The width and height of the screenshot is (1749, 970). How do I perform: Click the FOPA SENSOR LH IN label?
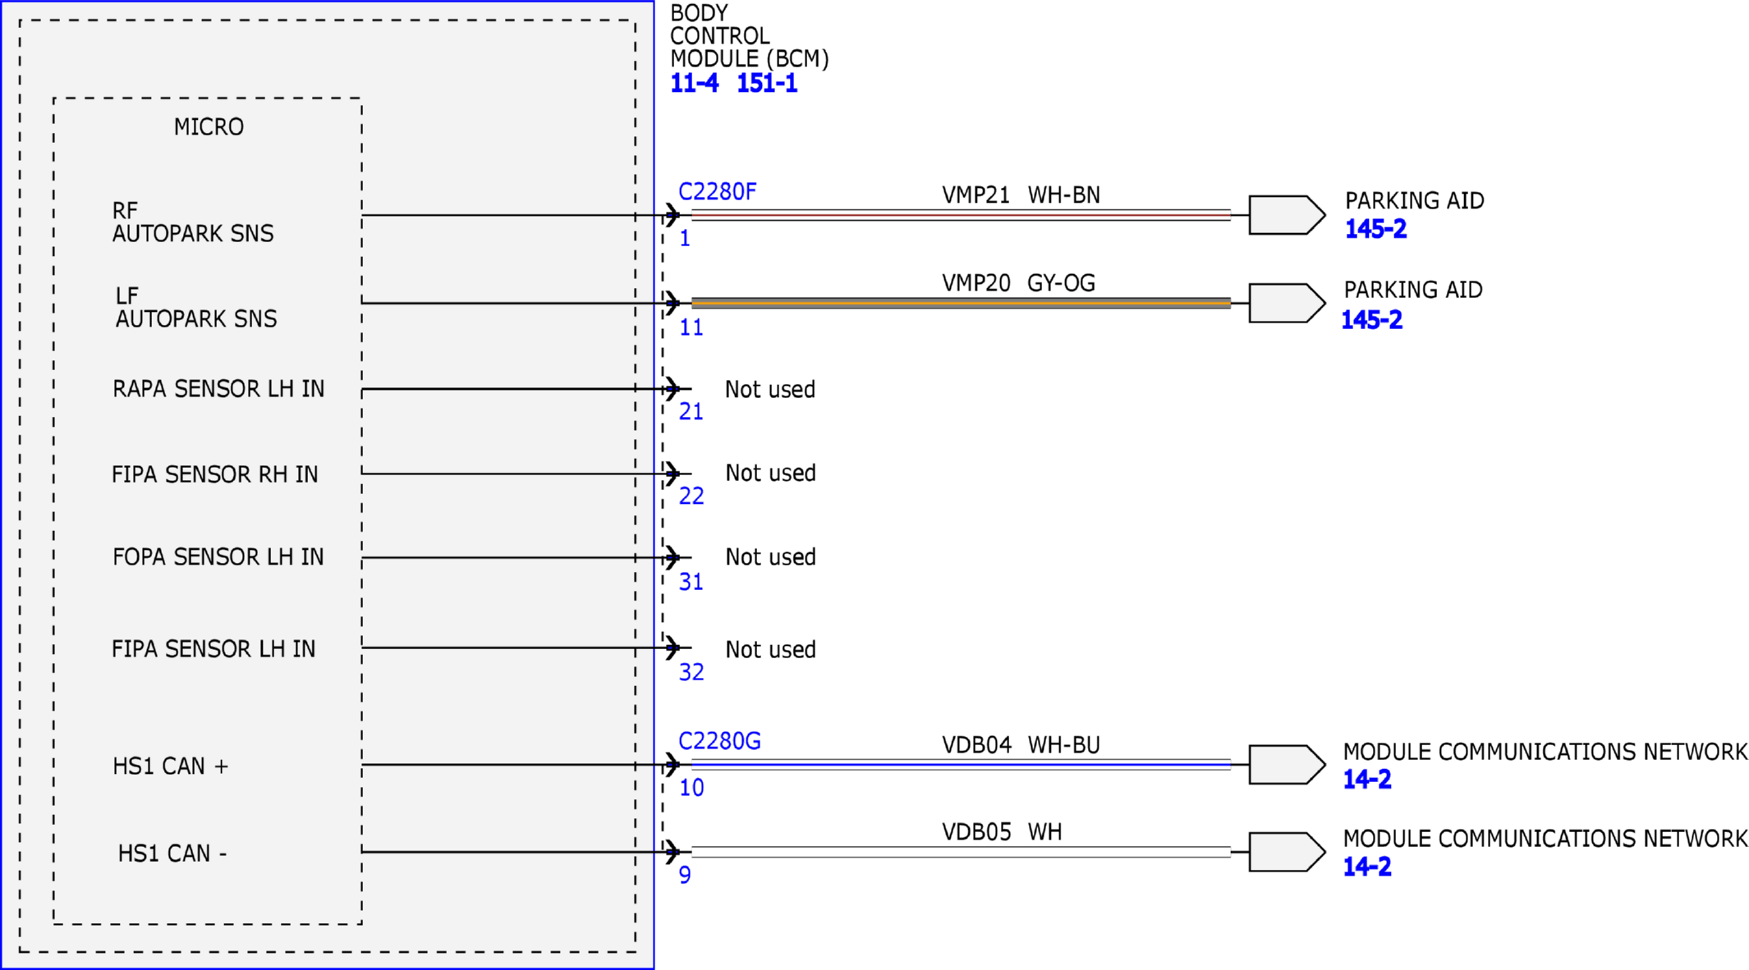coord(218,557)
